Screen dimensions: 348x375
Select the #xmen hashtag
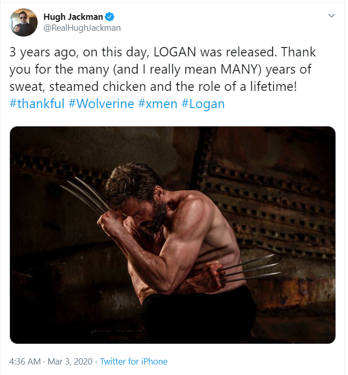tap(157, 103)
